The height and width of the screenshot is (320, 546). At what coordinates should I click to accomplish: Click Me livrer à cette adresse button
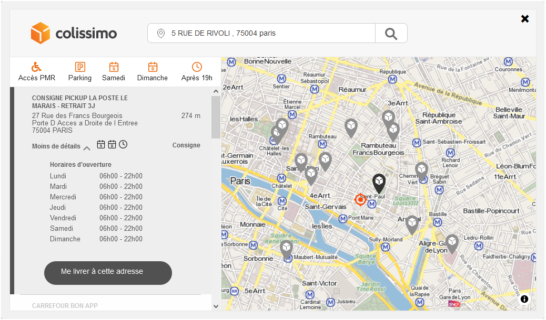[108, 273]
